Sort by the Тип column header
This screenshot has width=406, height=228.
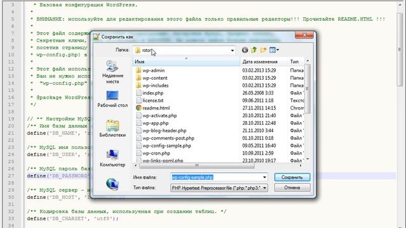(x=296, y=62)
